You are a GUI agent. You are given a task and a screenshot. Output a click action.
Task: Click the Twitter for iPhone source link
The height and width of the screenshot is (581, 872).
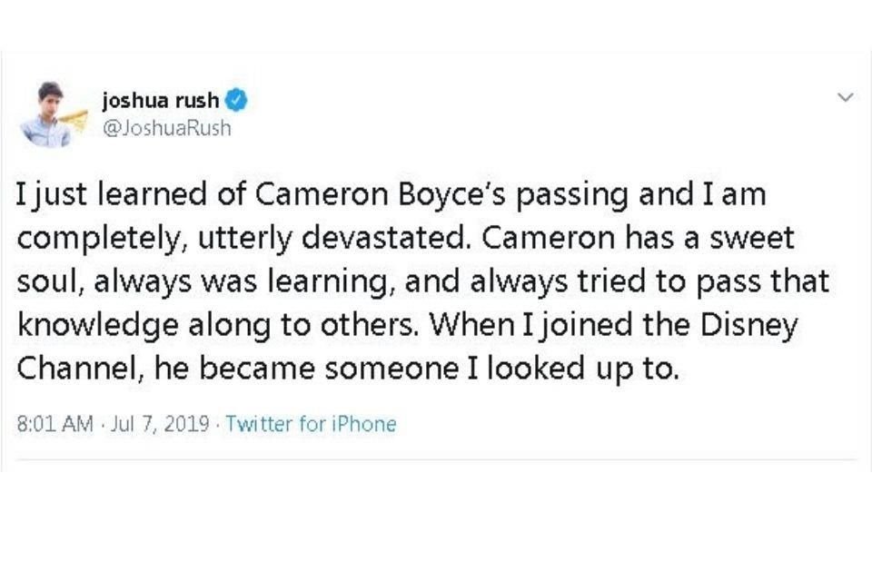pyautogui.click(x=311, y=424)
